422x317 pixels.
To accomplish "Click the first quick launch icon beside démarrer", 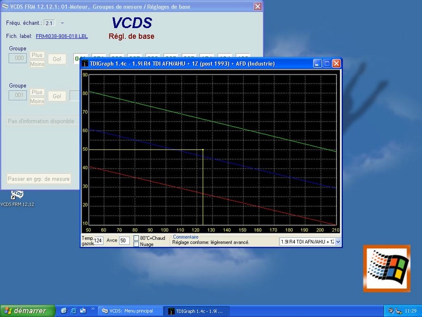I will tap(64, 311).
